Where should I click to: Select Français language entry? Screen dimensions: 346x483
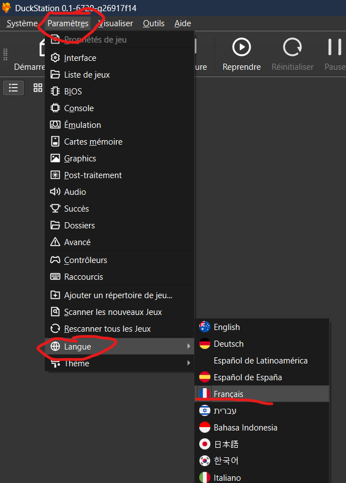click(262, 394)
